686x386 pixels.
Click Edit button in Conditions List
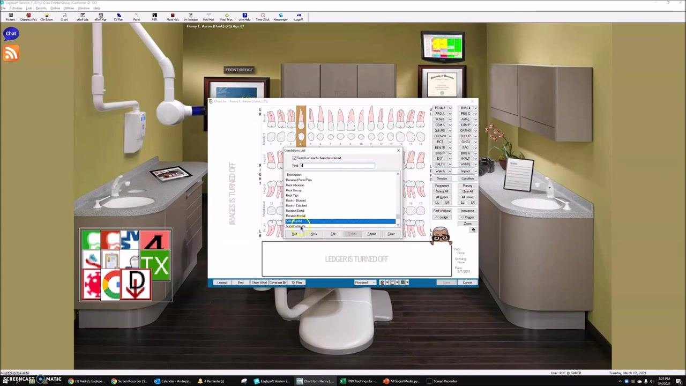333,234
